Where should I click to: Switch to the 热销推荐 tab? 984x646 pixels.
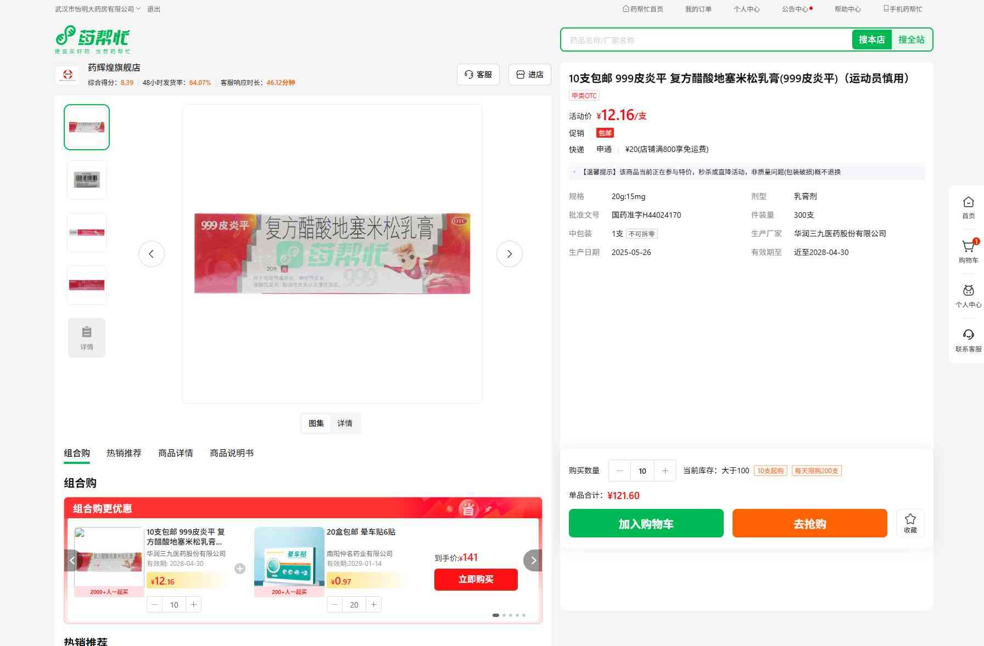[124, 453]
